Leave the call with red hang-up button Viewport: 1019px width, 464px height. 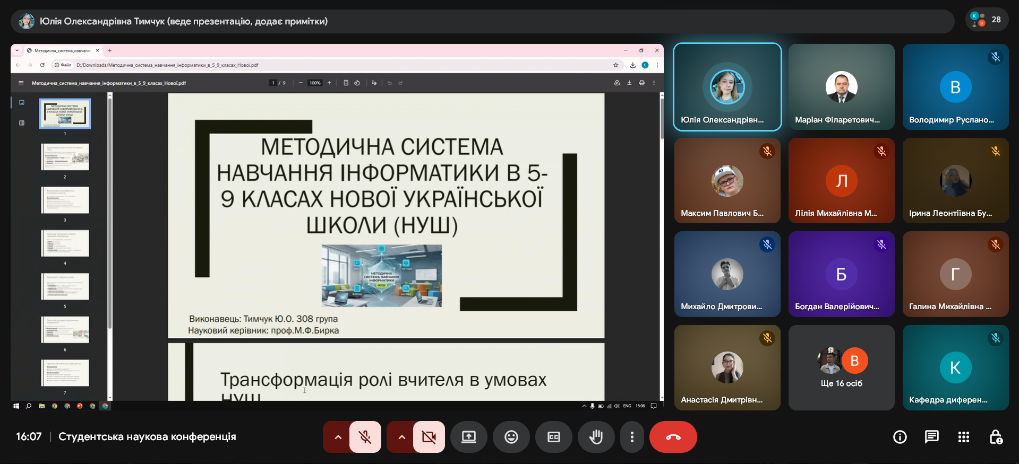click(x=673, y=437)
